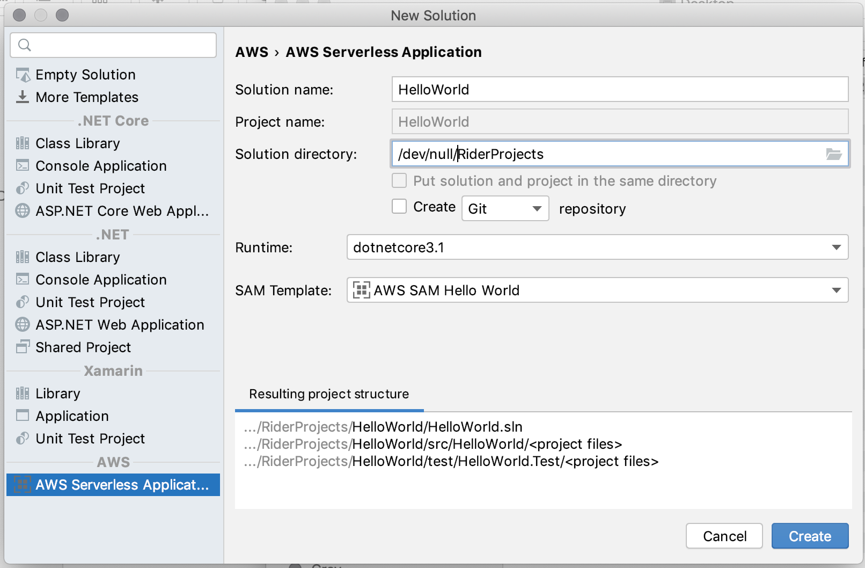Viewport: 865px width, 568px height.
Task: Select Unit Test Project under .NET Core
Action: 113,188
